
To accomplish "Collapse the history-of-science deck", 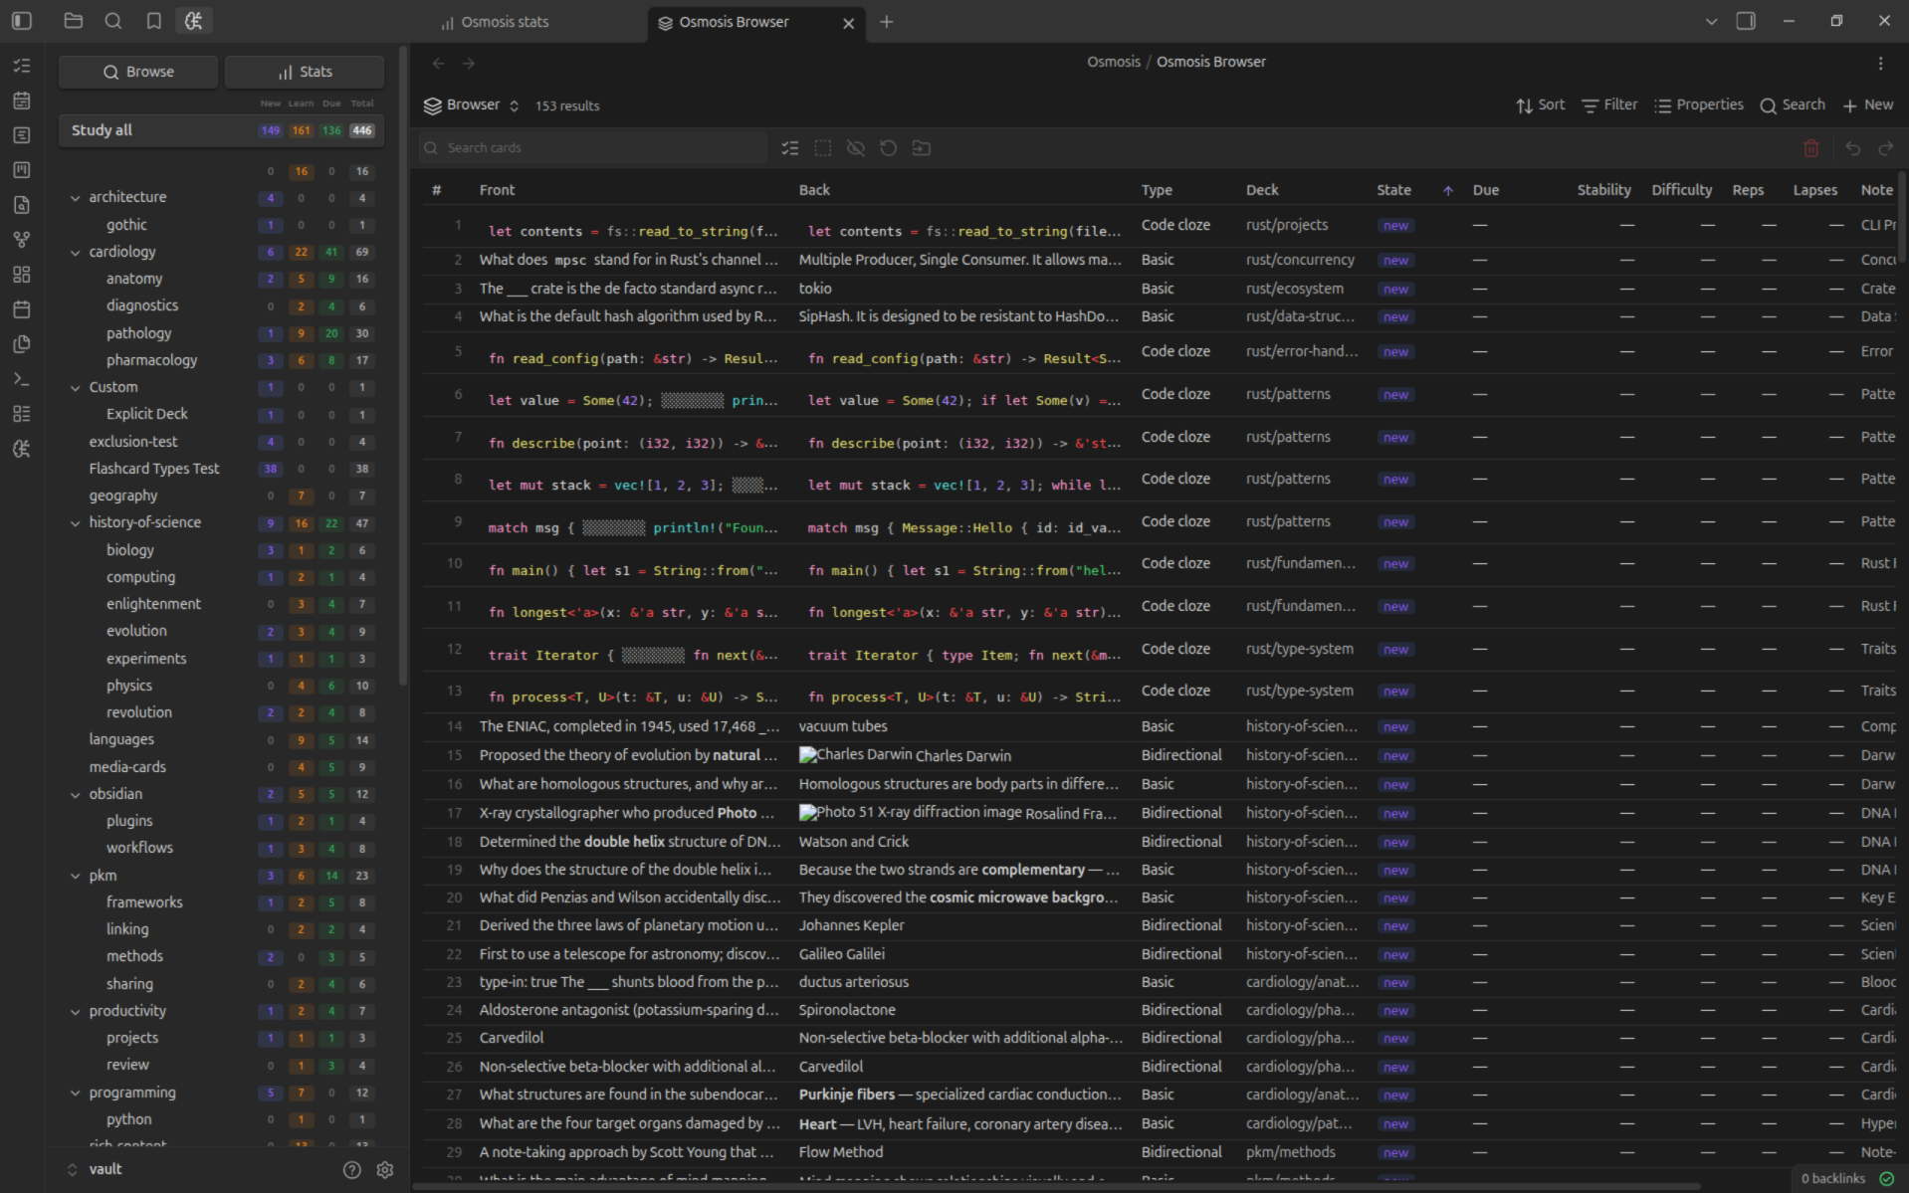I will pyautogui.click(x=75, y=523).
